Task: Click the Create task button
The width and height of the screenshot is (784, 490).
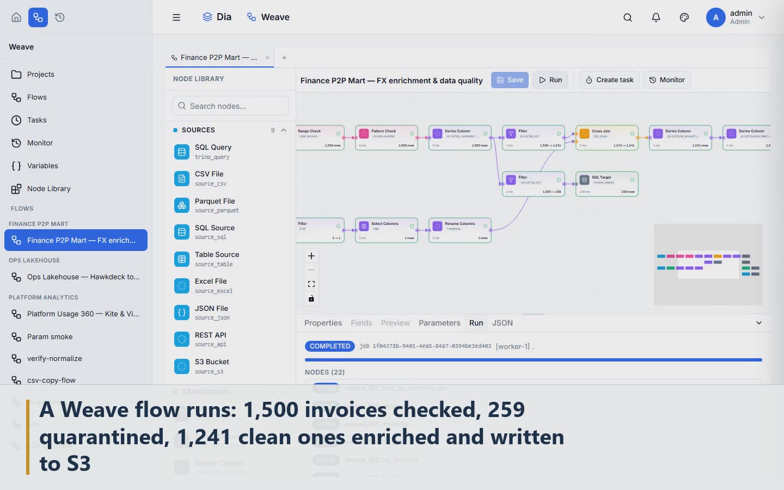Action: tap(609, 80)
